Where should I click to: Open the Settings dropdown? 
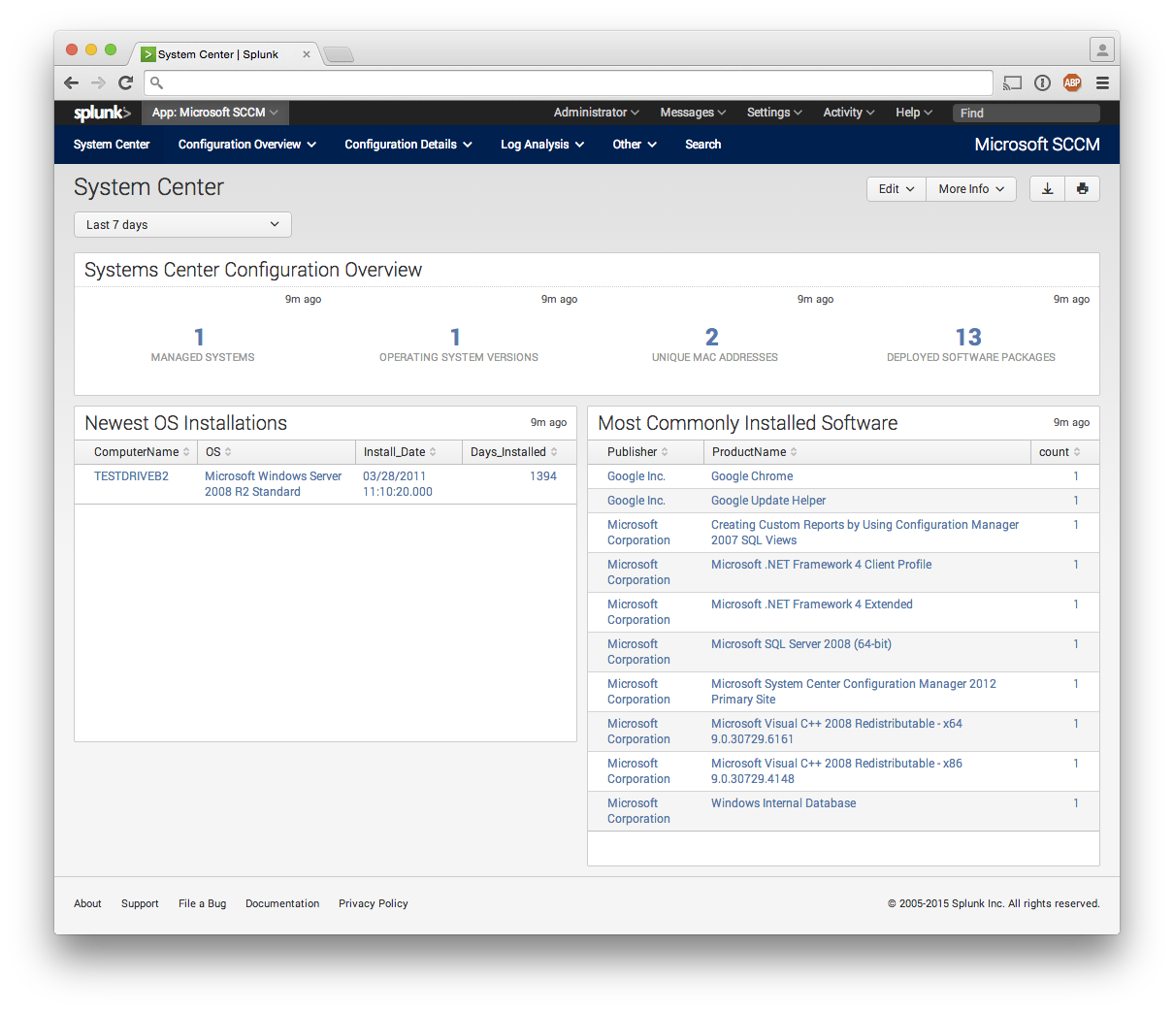[774, 113]
